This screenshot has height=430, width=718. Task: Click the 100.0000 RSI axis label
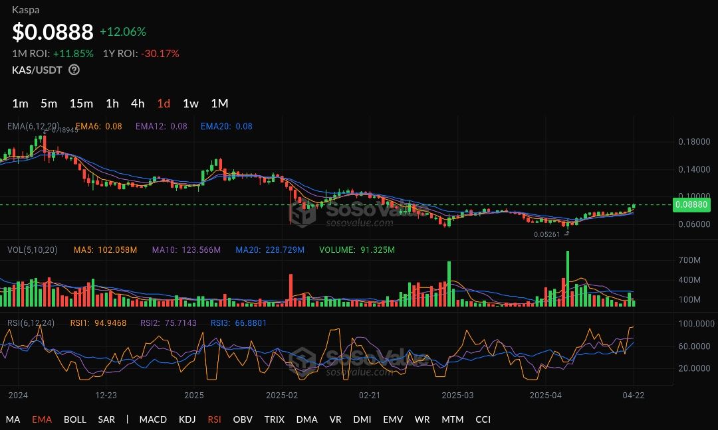pyautogui.click(x=696, y=324)
